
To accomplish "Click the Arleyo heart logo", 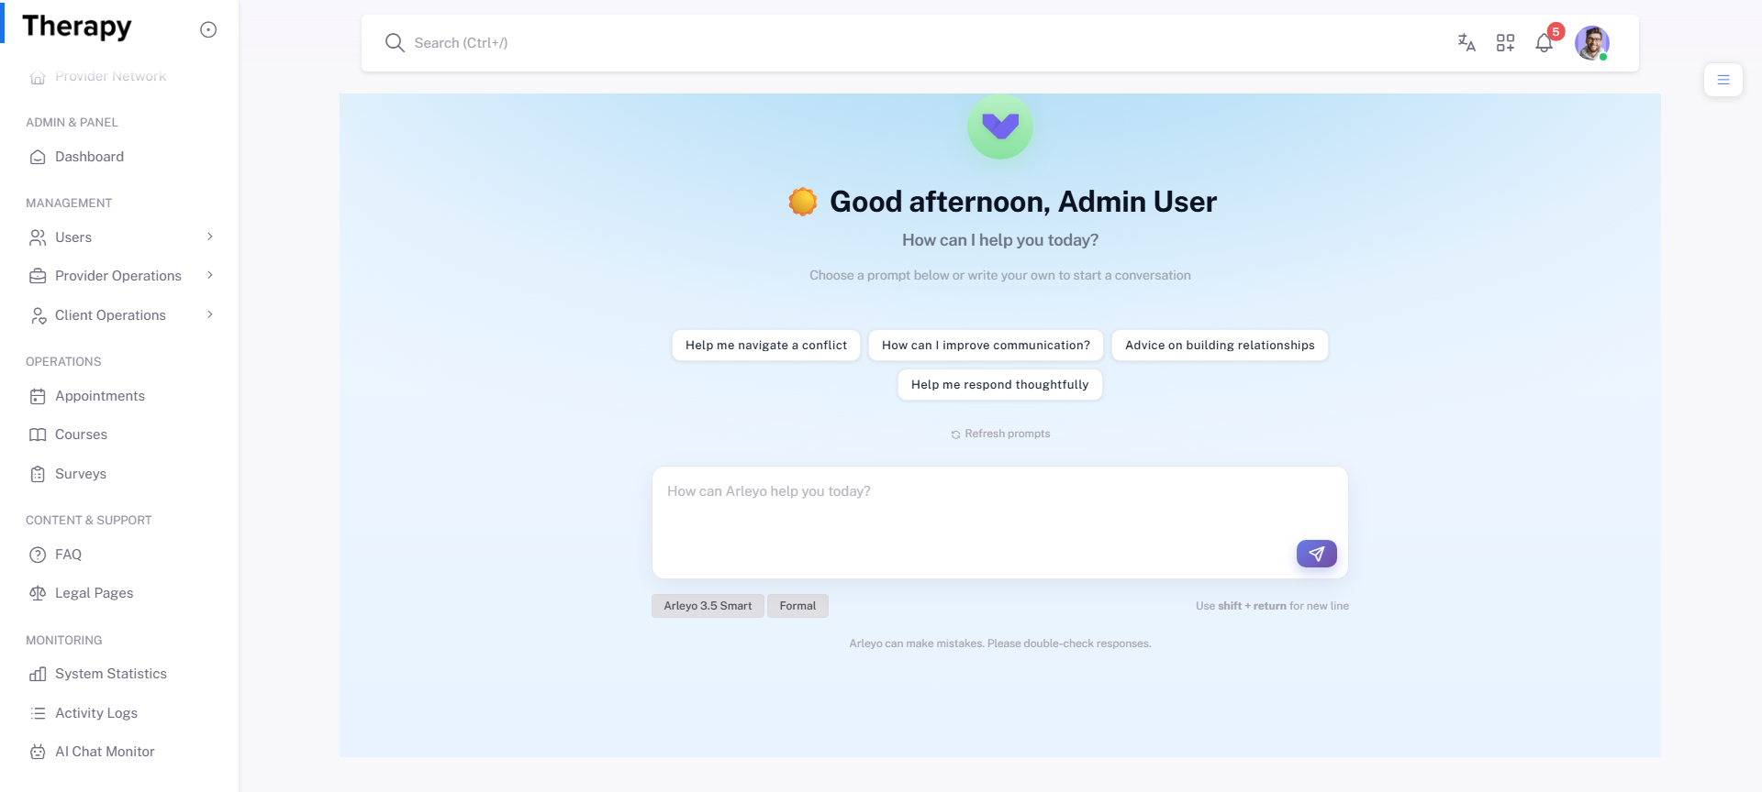I will tap(1000, 126).
